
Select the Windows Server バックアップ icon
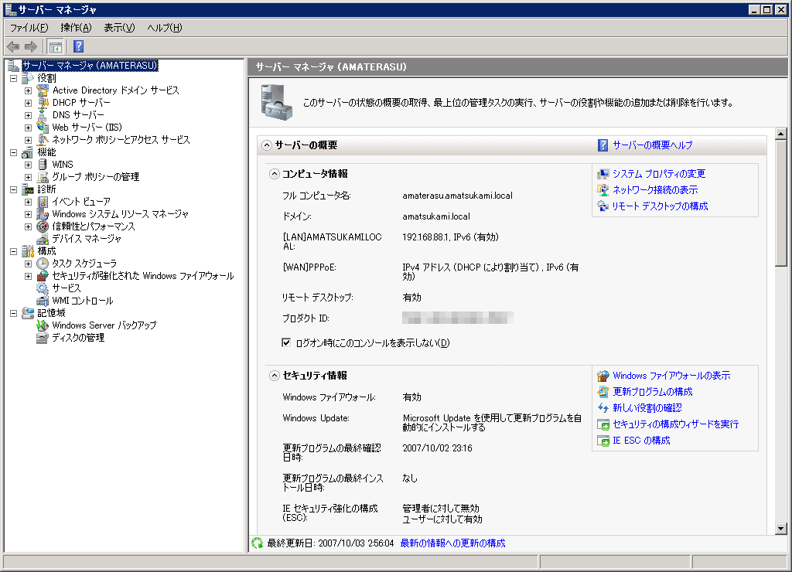point(43,325)
